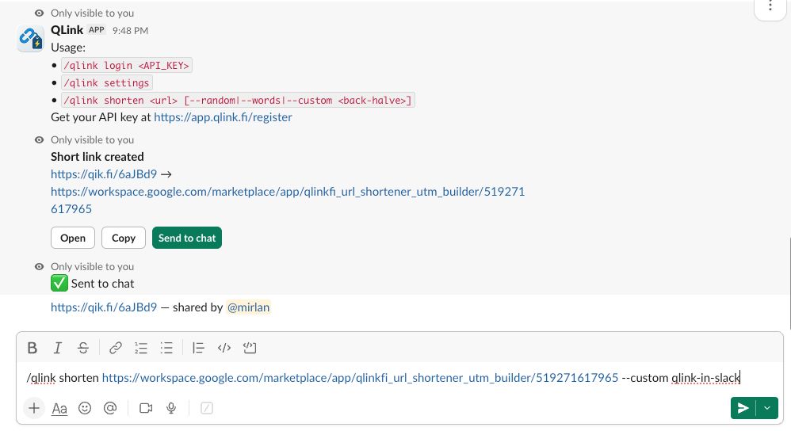Click the green Send to chat button
This screenshot has width=791, height=431.
[187, 238]
